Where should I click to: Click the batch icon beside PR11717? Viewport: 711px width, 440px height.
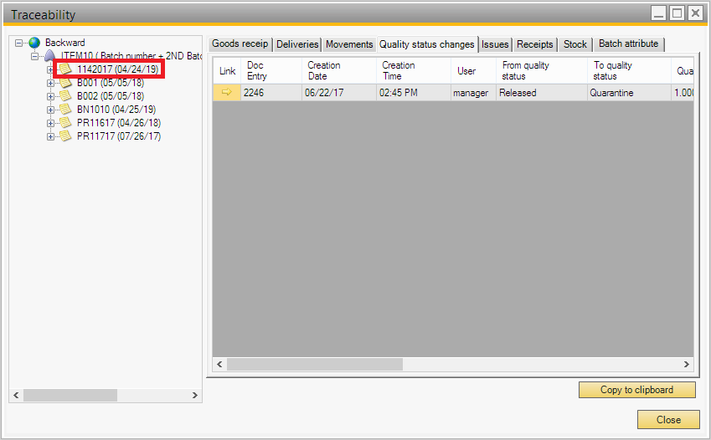coord(65,136)
